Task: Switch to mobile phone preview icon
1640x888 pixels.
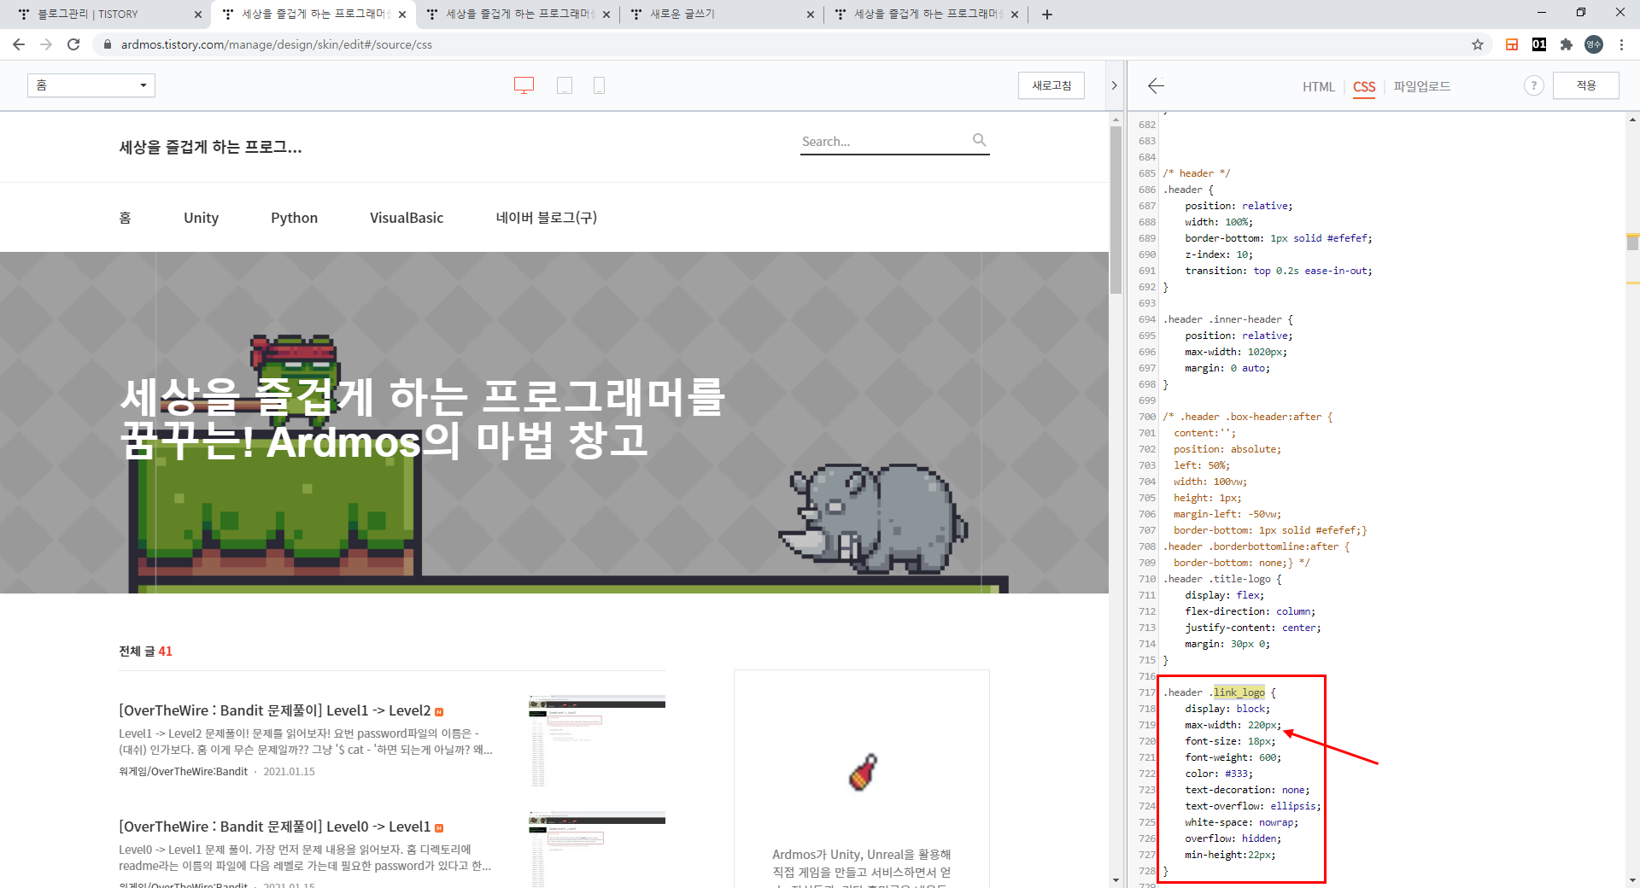Action: tap(599, 85)
